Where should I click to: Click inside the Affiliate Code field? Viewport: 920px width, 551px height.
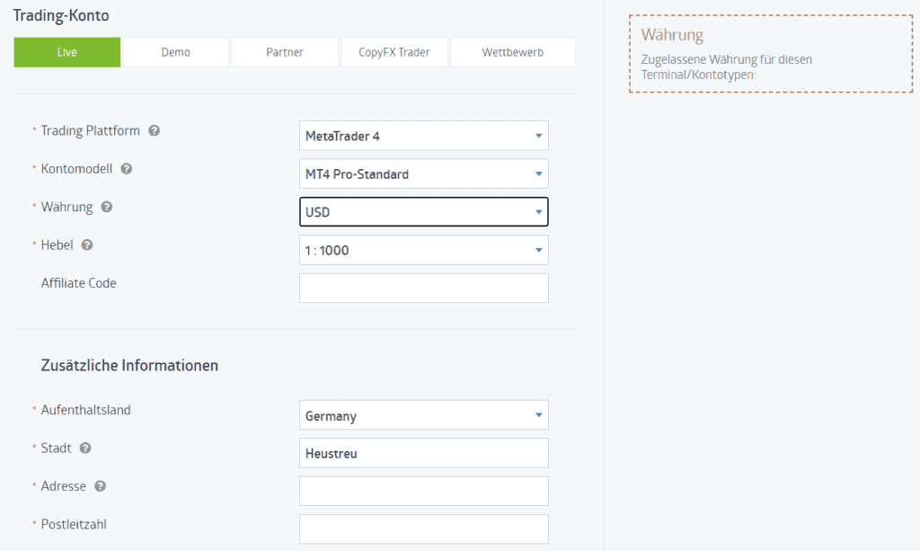423,287
